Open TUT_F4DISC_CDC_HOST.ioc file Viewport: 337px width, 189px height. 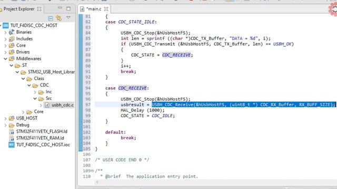(43, 145)
